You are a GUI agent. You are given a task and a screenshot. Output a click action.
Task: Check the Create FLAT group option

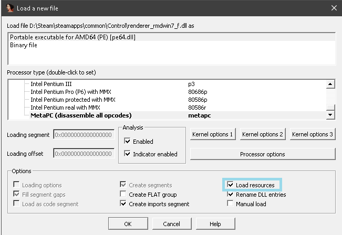click(123, 194)
